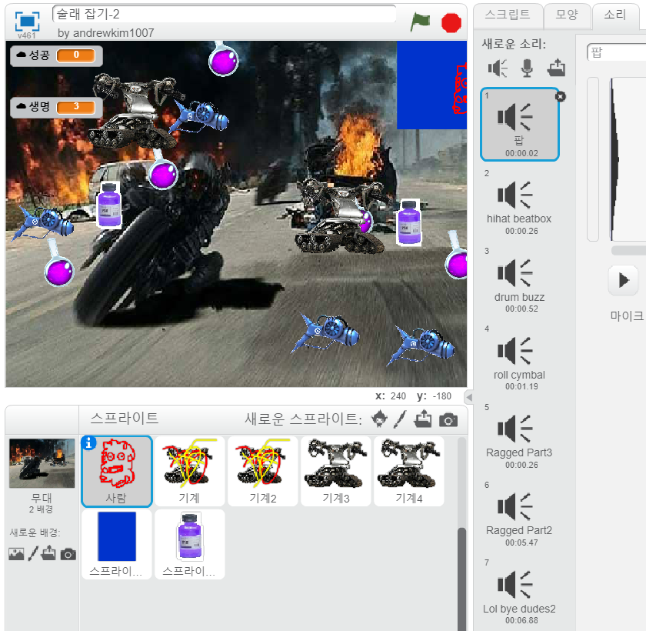Image resolution: width=646 pixels, height=631 pixels.
Task: Open the 모양 tab
Action: (x=568, y=15)
